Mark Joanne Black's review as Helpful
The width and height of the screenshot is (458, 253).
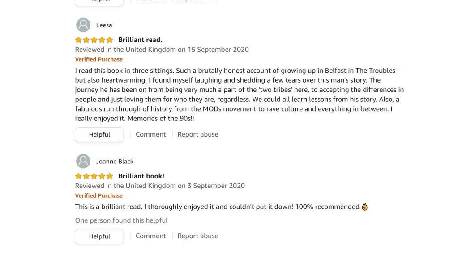[99, 236]
